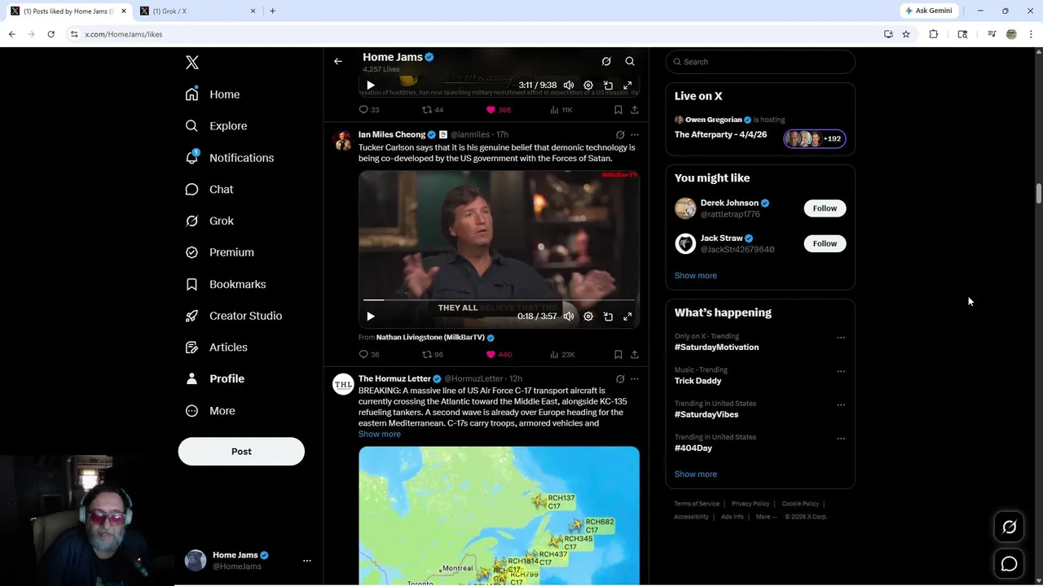Click search icon in profile header
1043x586 pixels.
tap(630, 61)
